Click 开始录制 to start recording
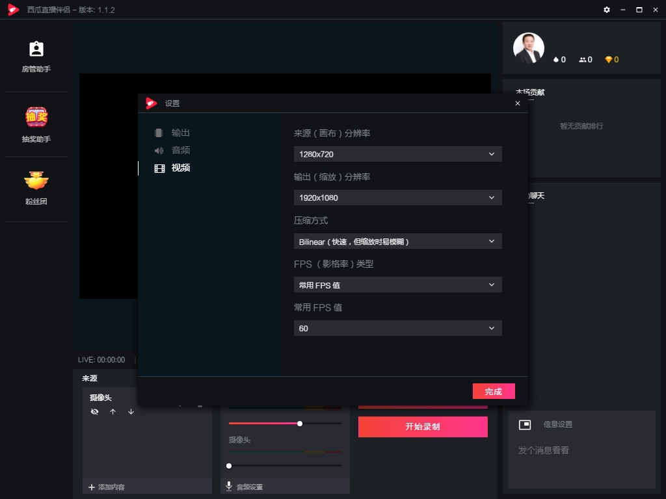Image resolution: width=666 pixels, height=499 pixels. [423, 427]
